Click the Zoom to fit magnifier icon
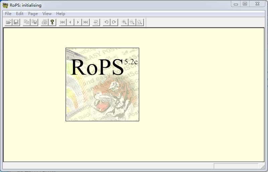The width and height of the screenshot is (268, 172). [x=140, y=22]
